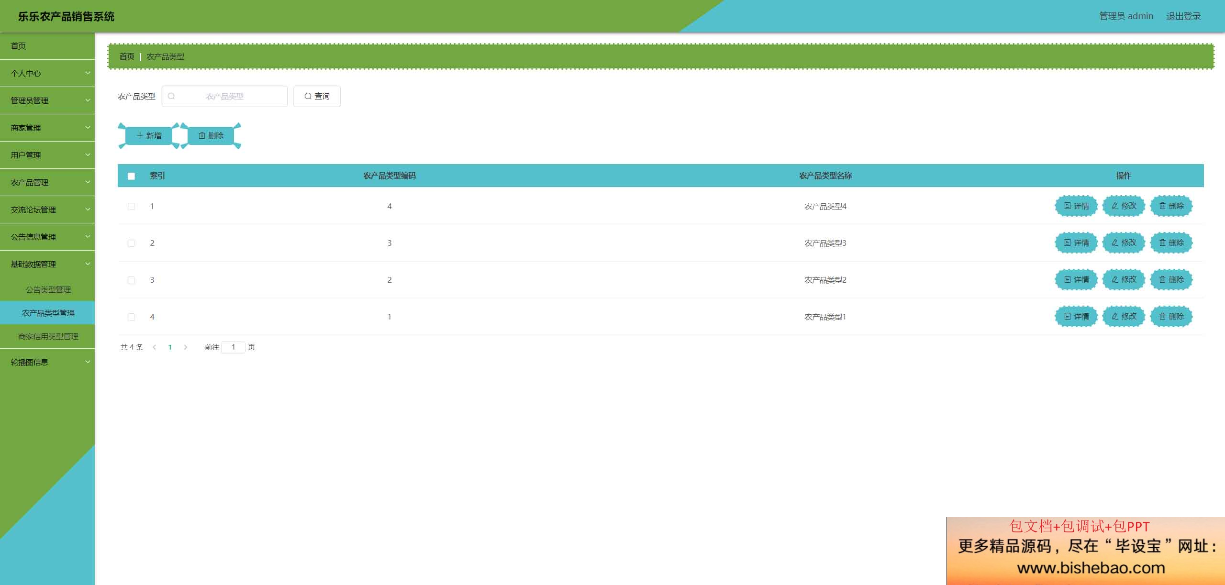Expand the 用户管理 sidebar menu
This screenshot has height=585, width=1225.
point(47,155)
